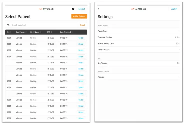The width and height of the screenshot is (184, 123).
Task: Click the orange Search button
Action: (82, 25)
